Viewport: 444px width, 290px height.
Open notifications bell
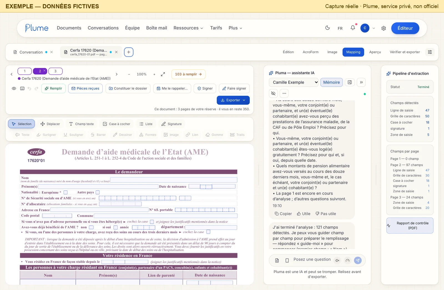353,28
